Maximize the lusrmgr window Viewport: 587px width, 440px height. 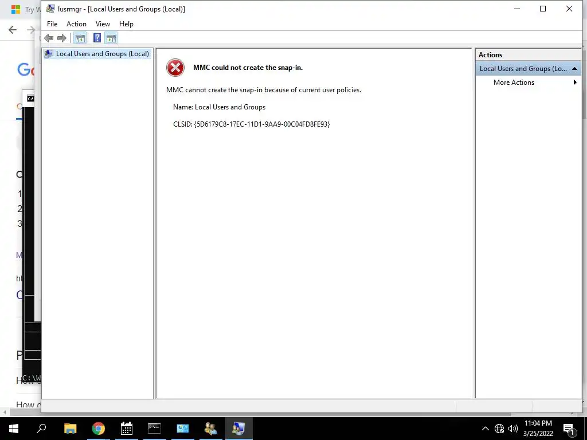pyautogui.click(x=543, y=9)
